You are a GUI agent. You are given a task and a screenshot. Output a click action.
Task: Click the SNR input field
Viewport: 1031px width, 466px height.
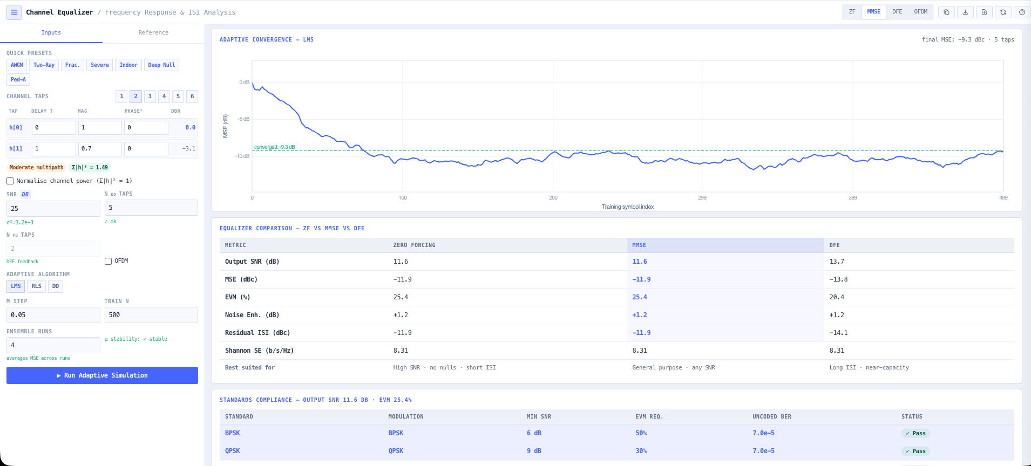coord(53,209)
